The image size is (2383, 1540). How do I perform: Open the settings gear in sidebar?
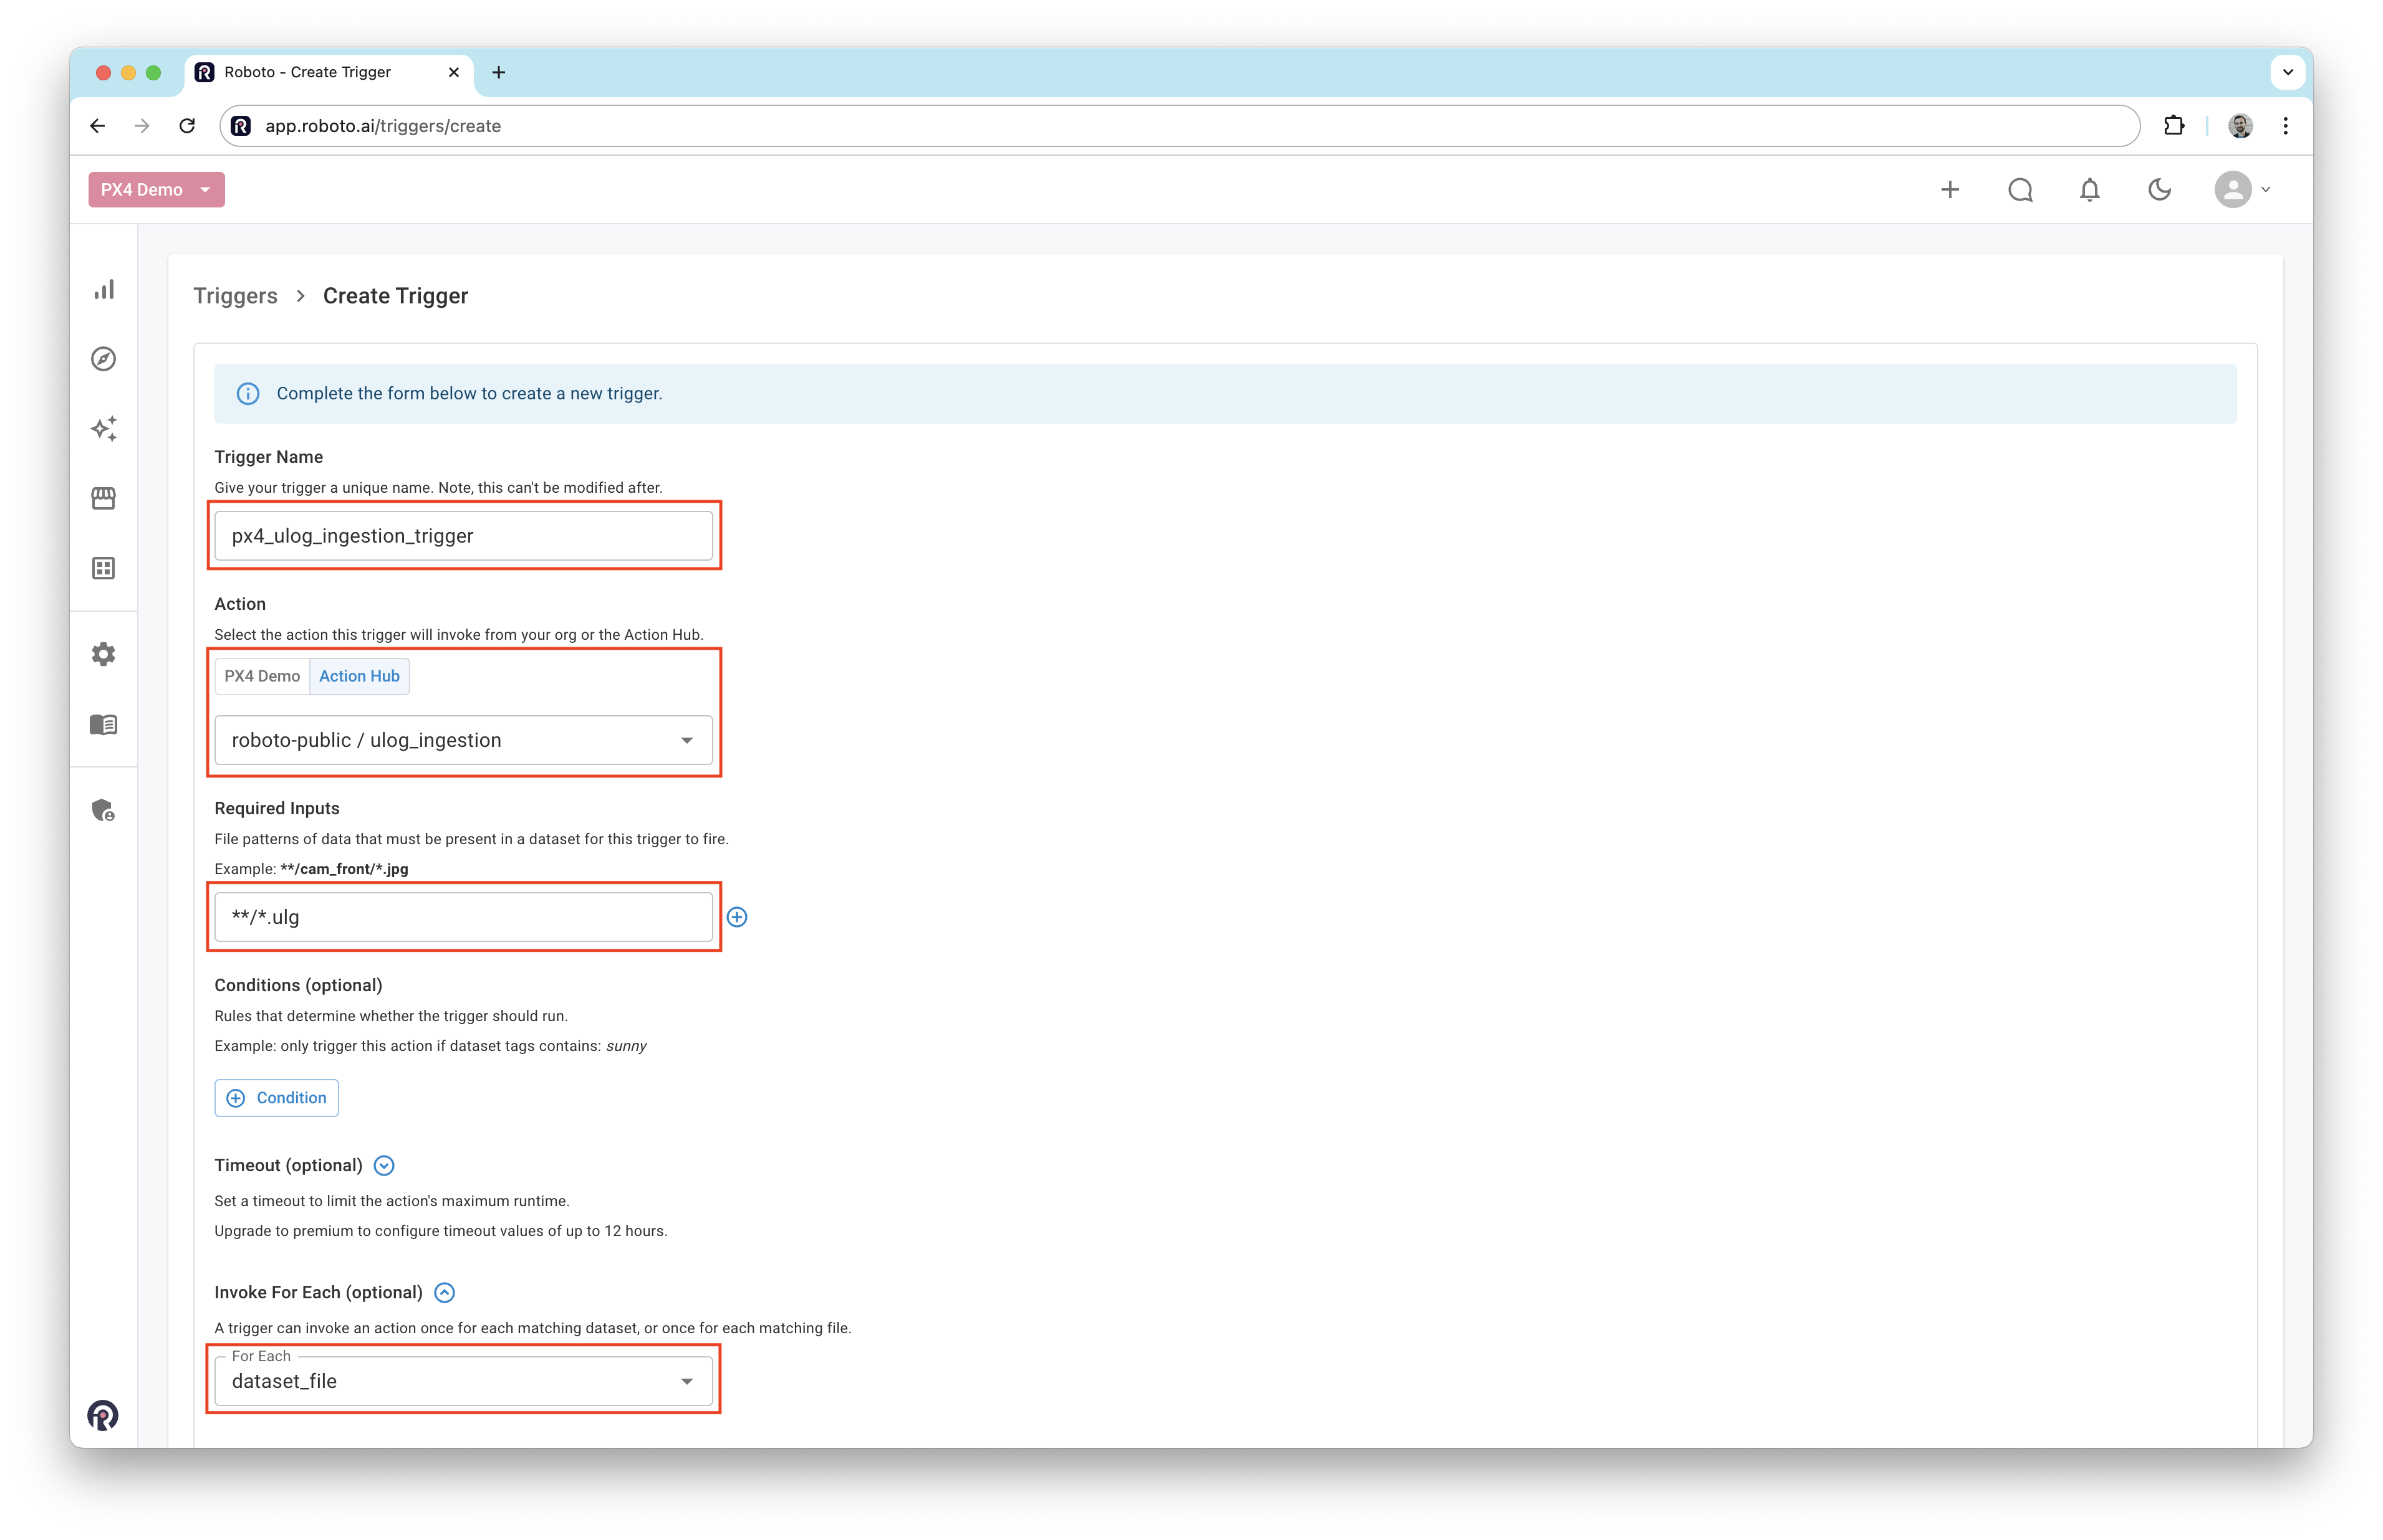pos(104,654)
